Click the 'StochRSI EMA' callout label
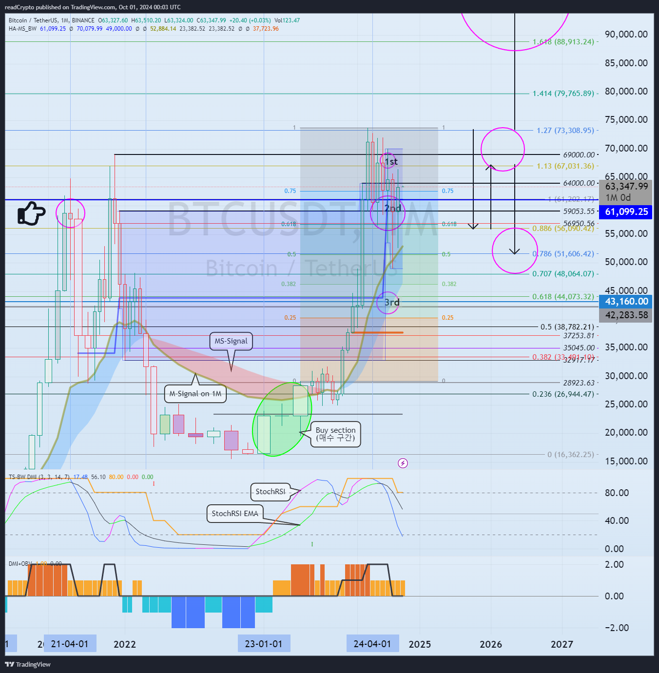This screenshot has width=659, height=673. click(235, 514)
